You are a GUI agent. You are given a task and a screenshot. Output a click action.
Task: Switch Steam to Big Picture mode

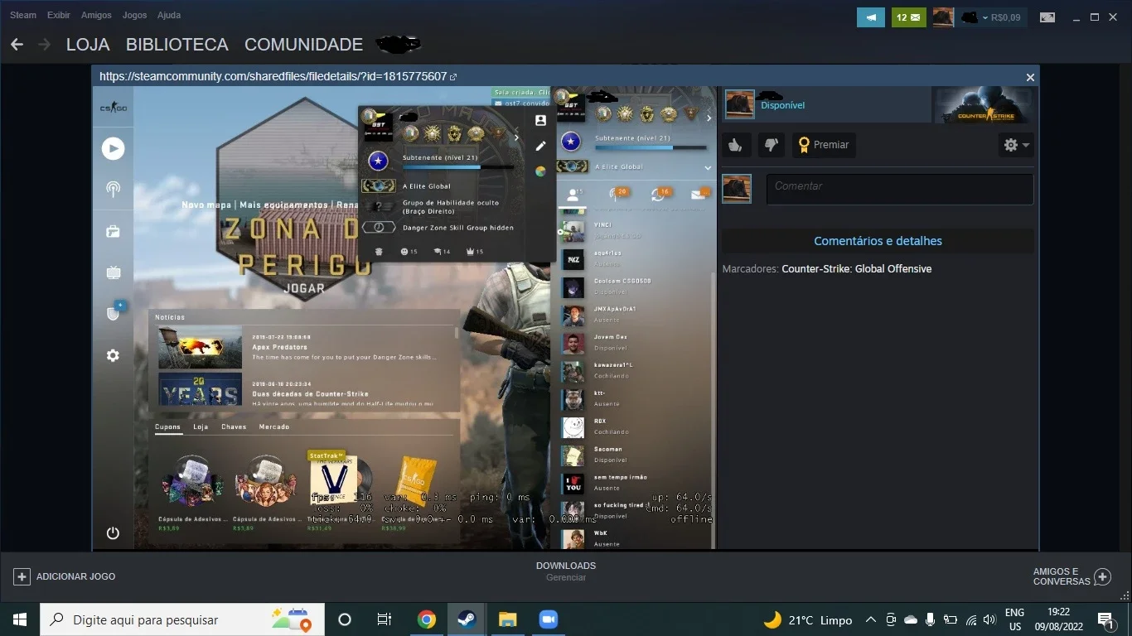[1047, 17]
